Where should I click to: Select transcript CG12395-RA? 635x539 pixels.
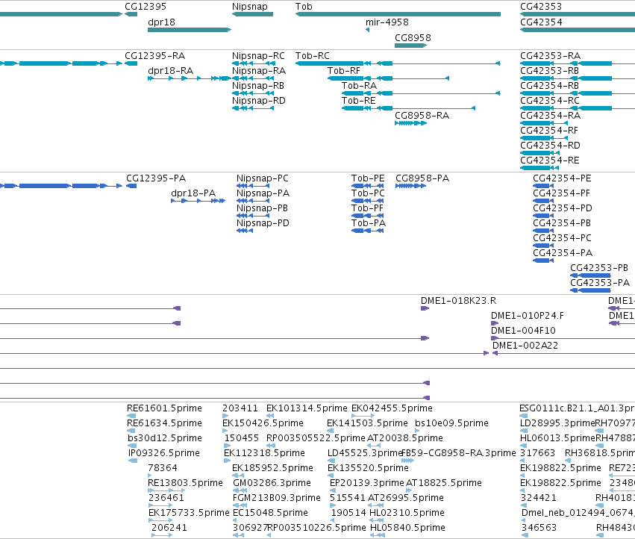(x=131, y=63)
